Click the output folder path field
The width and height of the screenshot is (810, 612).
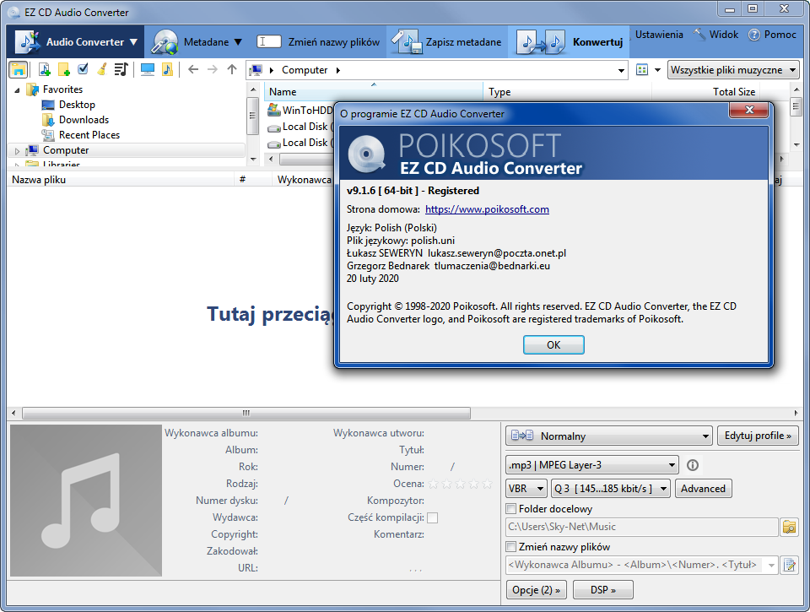click(641, 527)
